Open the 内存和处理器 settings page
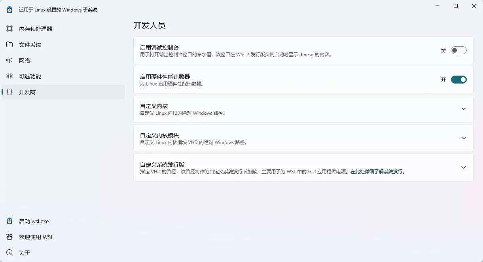The width and height of the screenshot is (483, 262). [x=63, y=29]
